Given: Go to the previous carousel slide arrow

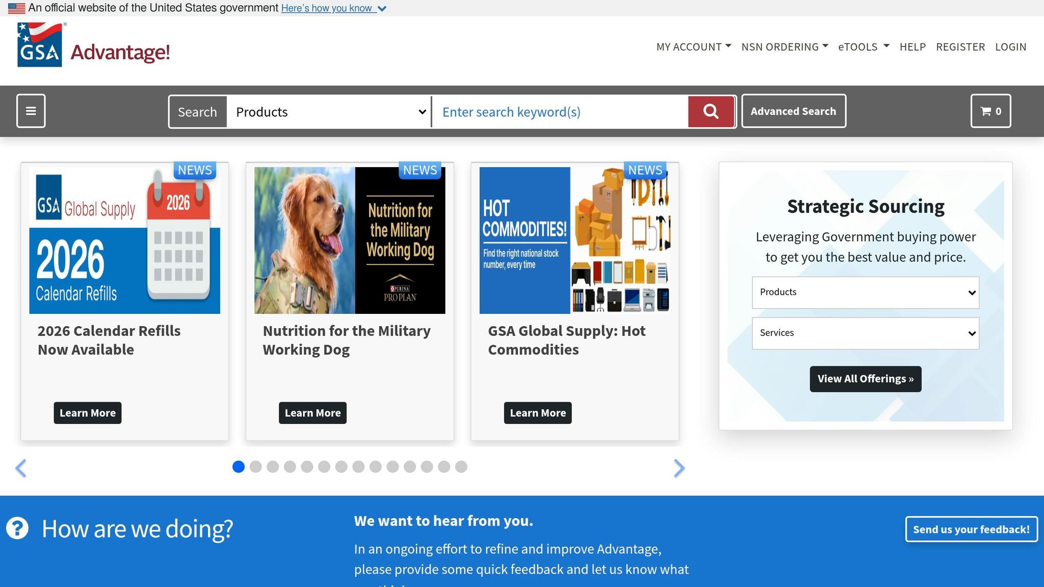Looking at the screenshot, I should point(21,468).
